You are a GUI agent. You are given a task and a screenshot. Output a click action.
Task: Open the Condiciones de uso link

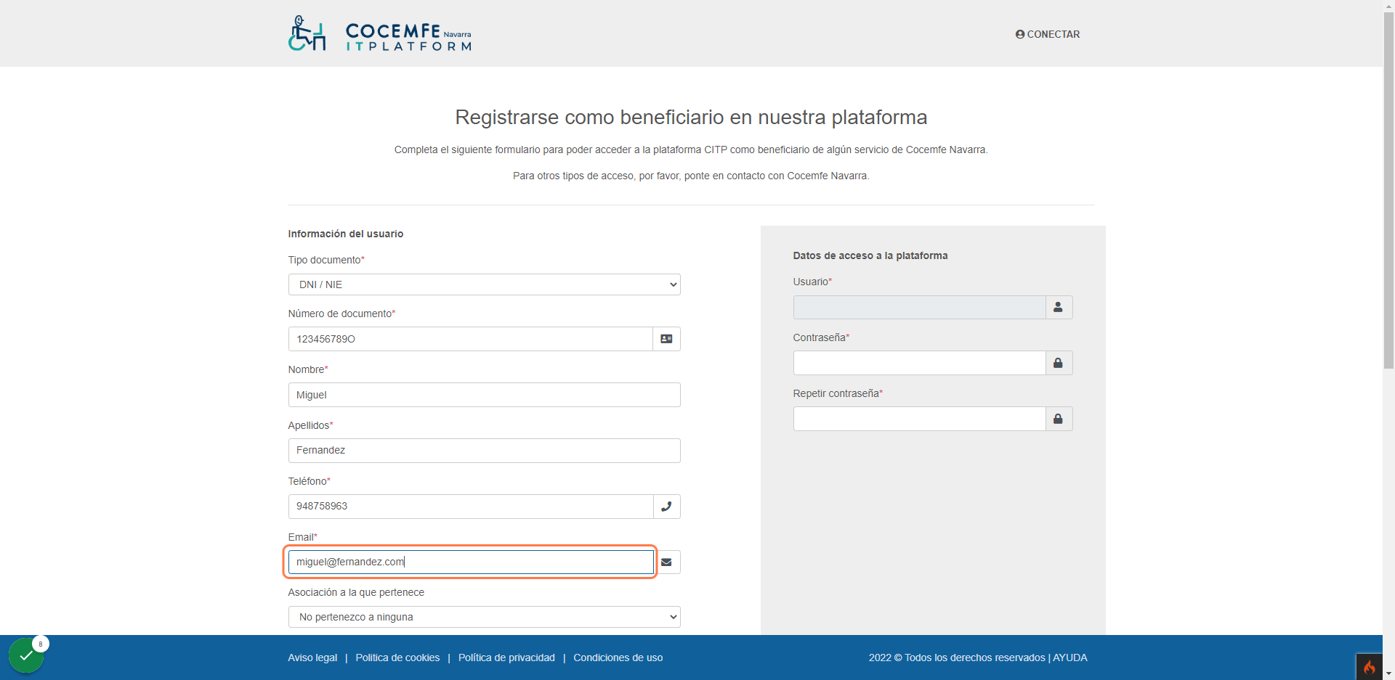(618, 658)
